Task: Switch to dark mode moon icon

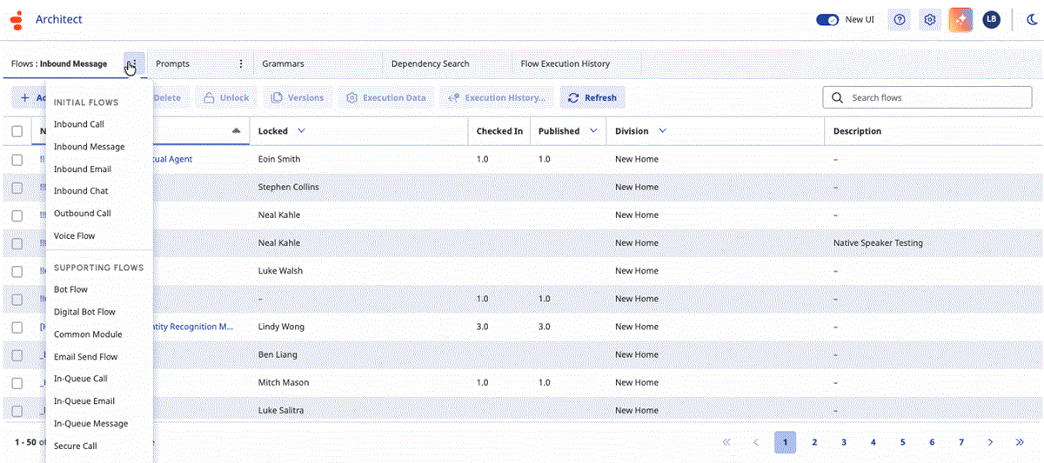Action: coord(1030,20)
